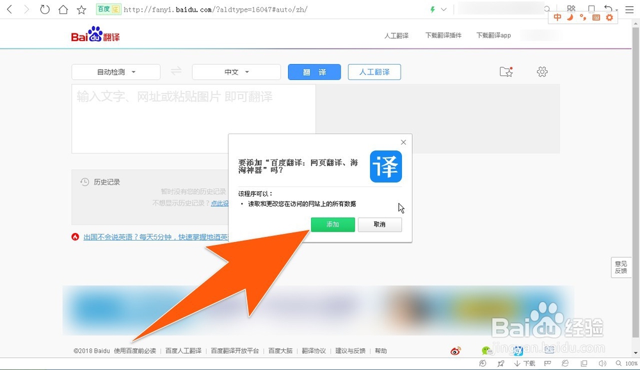The height and width of the screenshot is (370, 640).
Task: Open the browser hamburger main menu
Action: tap(629, 9)
